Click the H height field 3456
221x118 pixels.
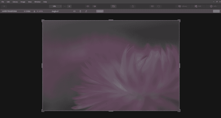tap(40, 11)
